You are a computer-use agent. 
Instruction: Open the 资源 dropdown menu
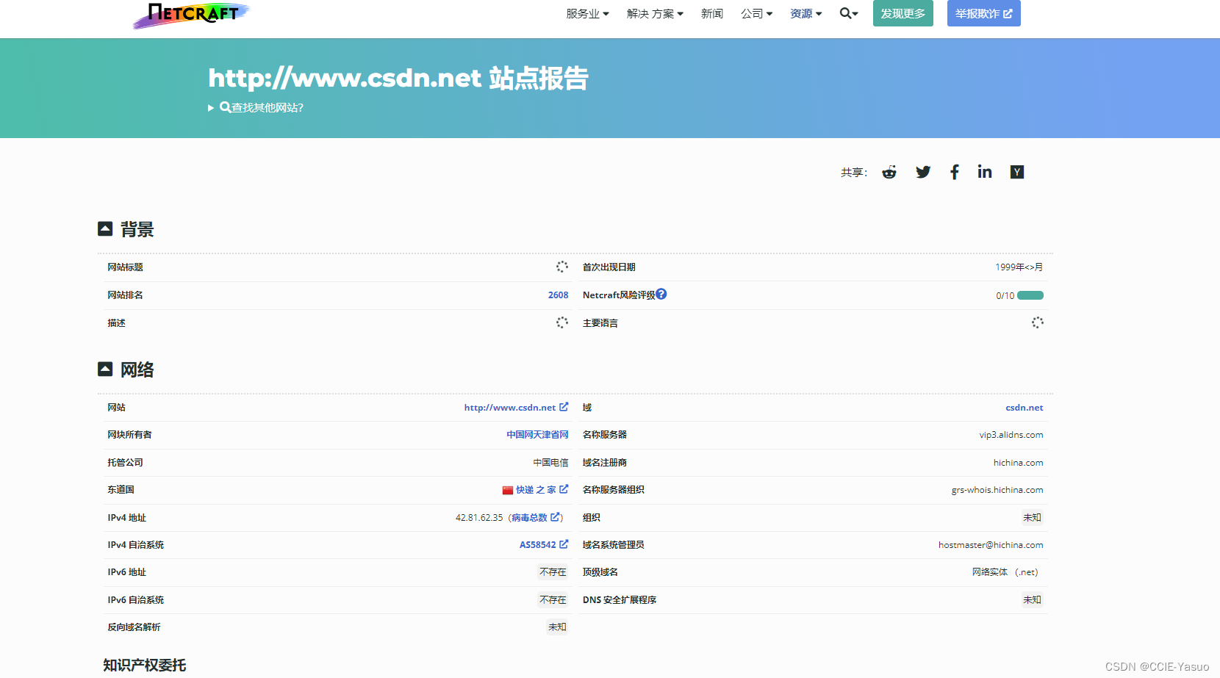[x=805, y=14]
